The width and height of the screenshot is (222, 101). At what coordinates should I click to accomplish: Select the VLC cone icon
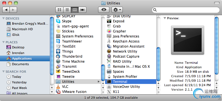point(58,86)
